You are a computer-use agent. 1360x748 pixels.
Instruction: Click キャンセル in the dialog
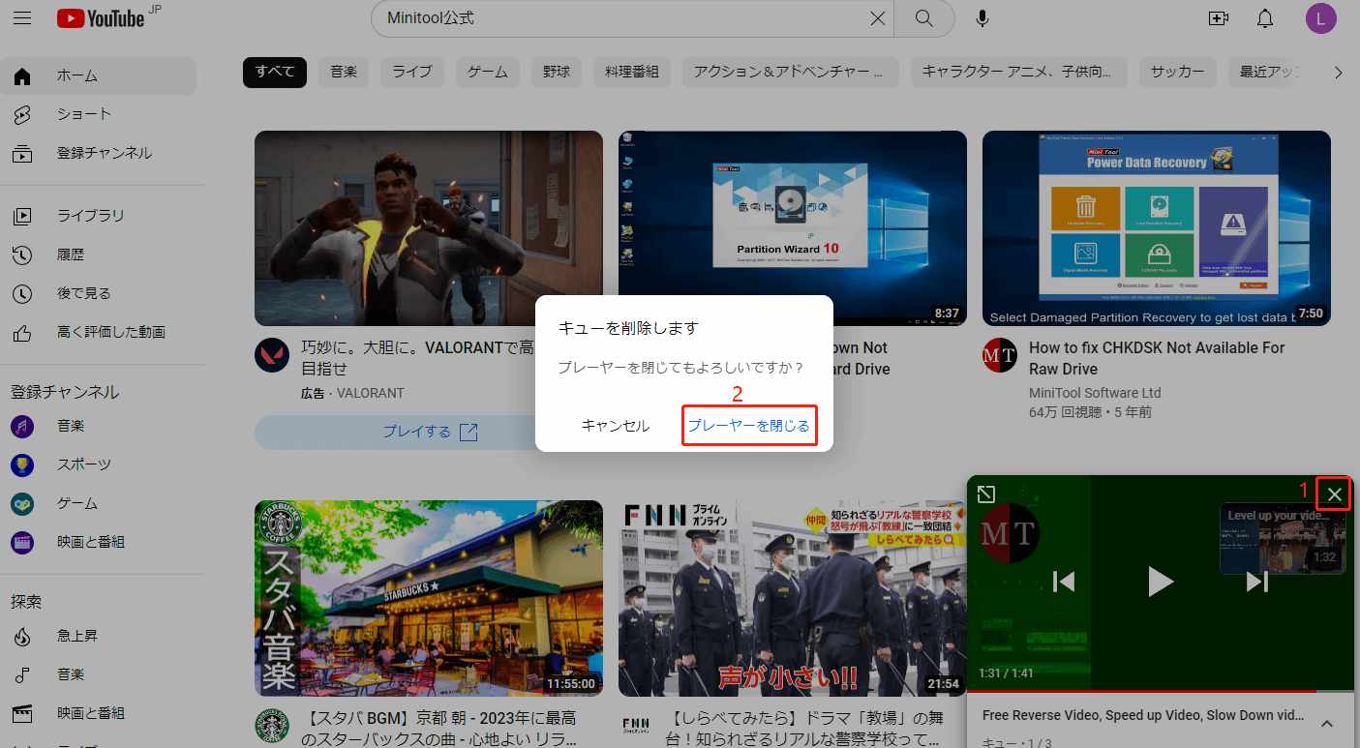click(x=616, y=426)
